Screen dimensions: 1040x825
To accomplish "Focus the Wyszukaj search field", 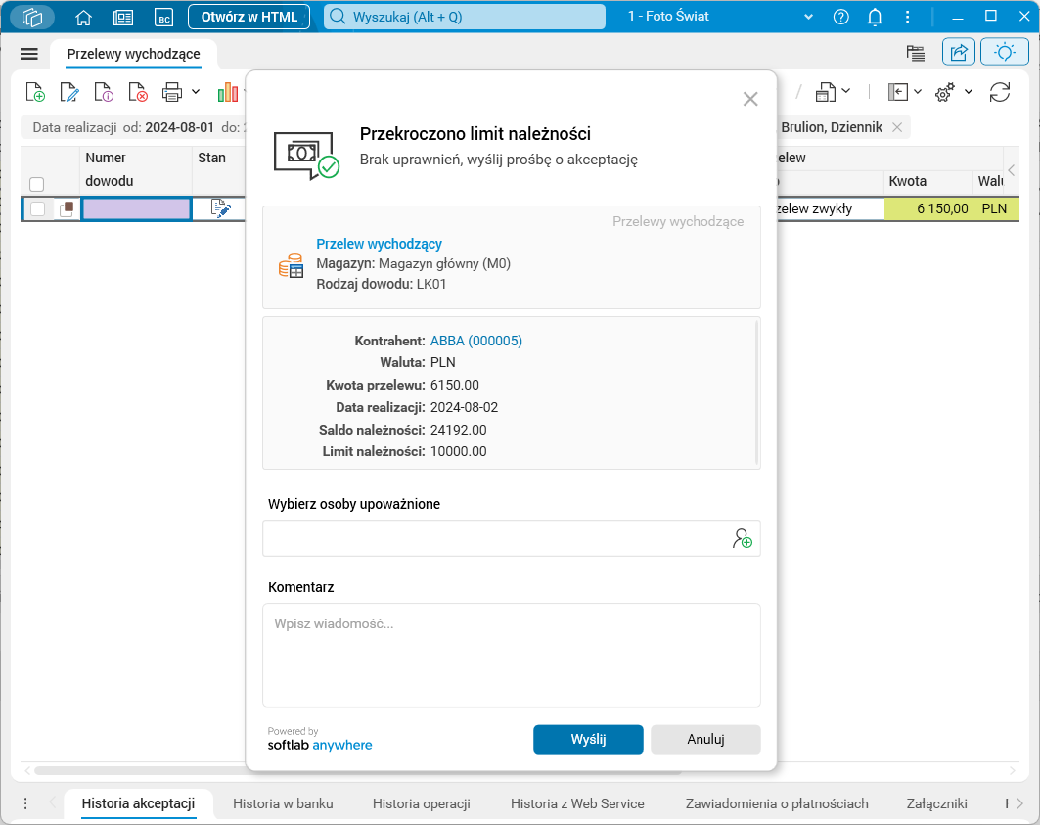I will tap(465, 17).
